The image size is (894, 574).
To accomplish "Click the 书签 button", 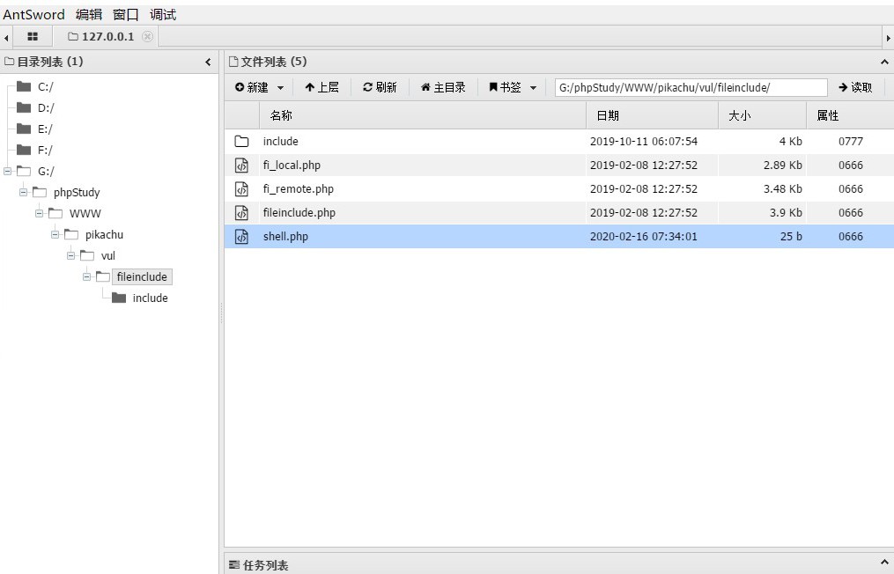I will pyautogui.click(x=506, y=87).
